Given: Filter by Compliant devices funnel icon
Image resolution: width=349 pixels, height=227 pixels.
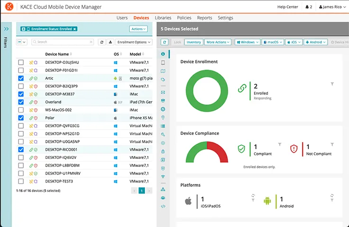Looking at the screenshot, I should tap(280, 145).
